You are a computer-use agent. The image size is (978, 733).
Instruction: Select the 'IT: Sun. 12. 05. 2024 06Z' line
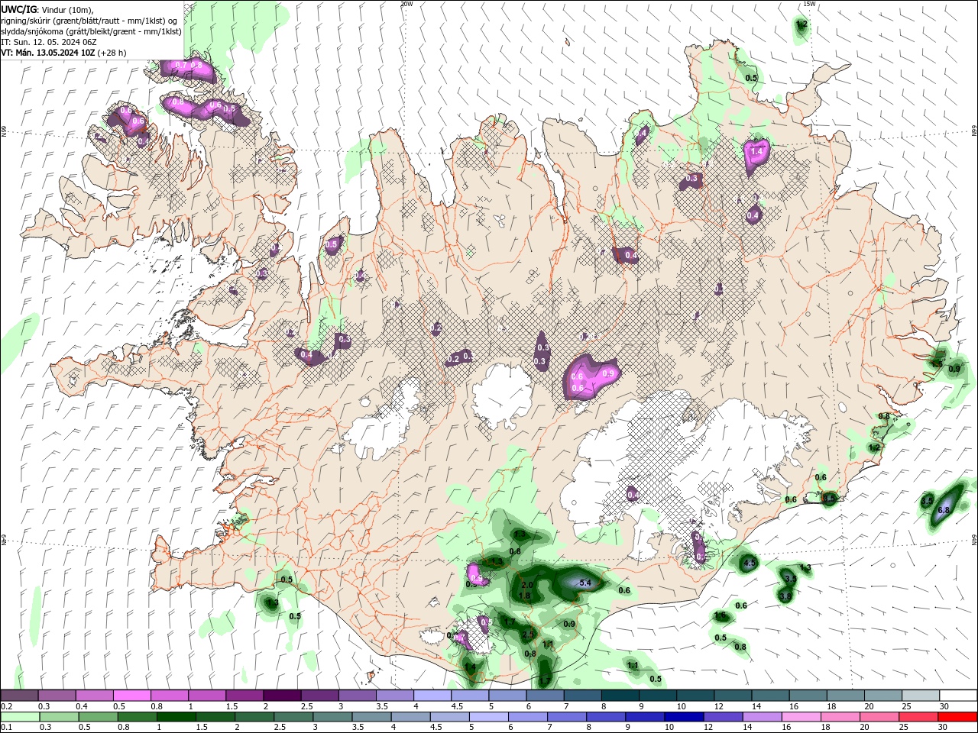(48, 42)
